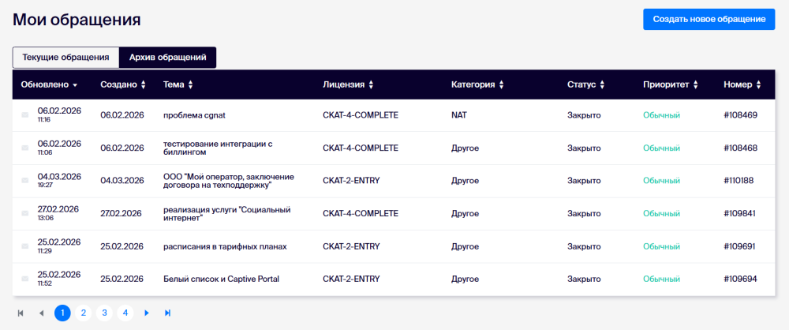Switch to the Текущие обращения tab
This screenshot has width=789, height=330.
tap(65, 58)
